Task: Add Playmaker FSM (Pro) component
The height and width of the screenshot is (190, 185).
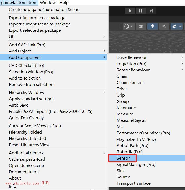Action: (x=146, y=139)
